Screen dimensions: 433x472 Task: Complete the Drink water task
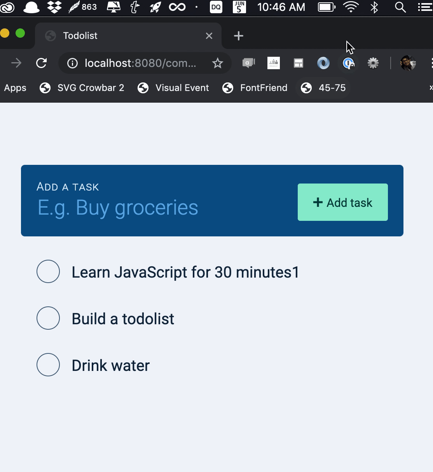[48, 365]
